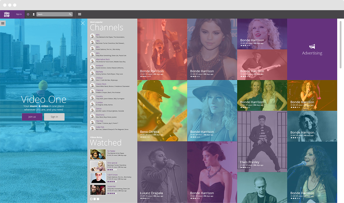
Task: Open the 60's channel
Action: 98,35
